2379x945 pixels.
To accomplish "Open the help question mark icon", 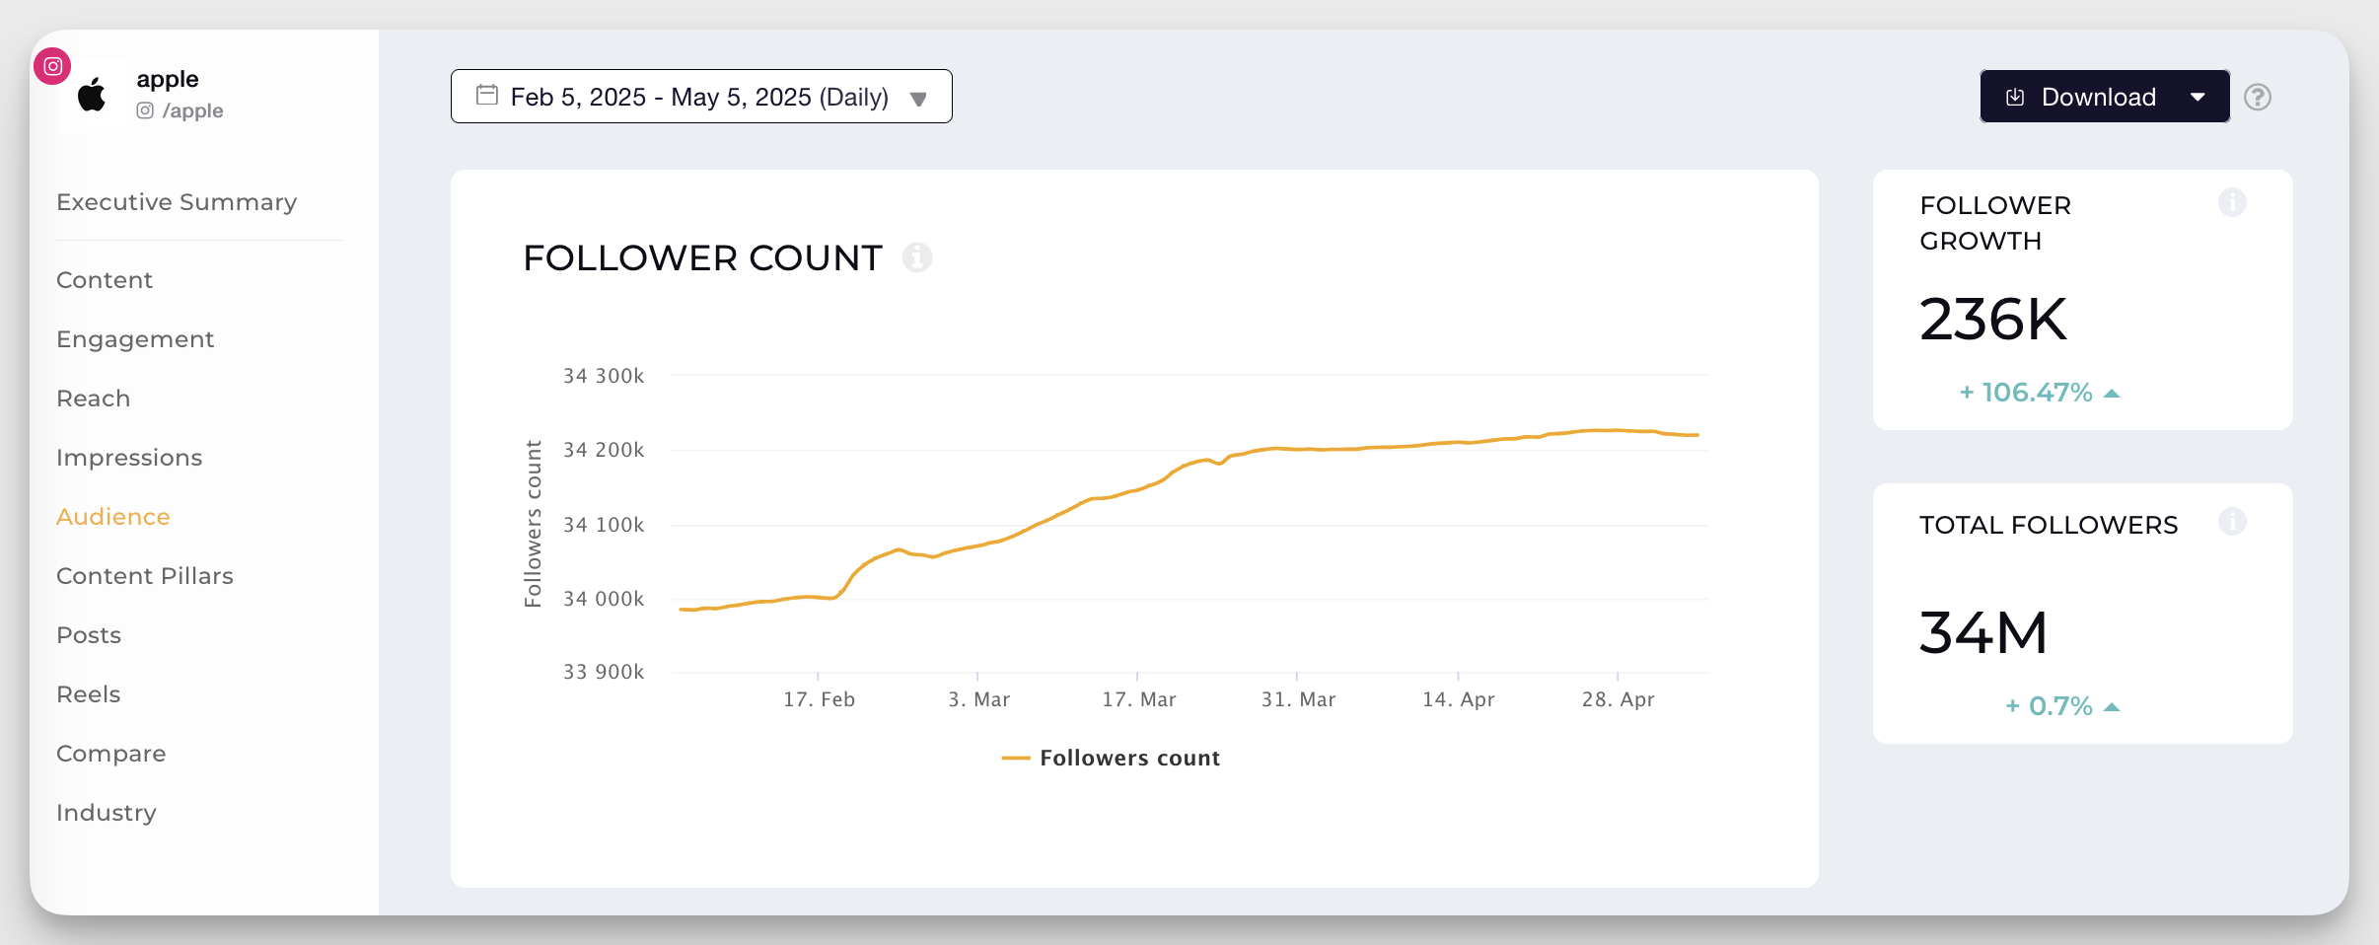I will tap(2259, 96).
